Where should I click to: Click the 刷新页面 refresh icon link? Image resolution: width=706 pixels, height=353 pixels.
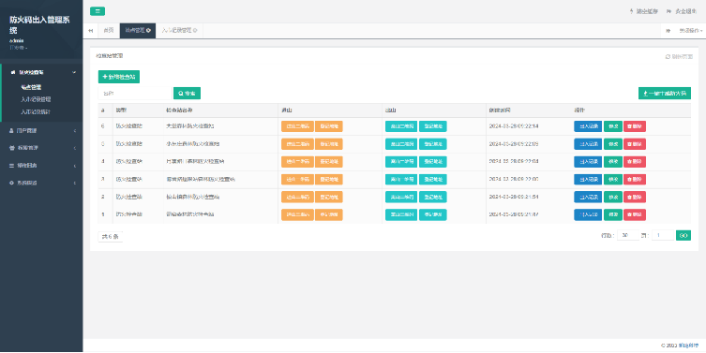[x=679, y=57]
